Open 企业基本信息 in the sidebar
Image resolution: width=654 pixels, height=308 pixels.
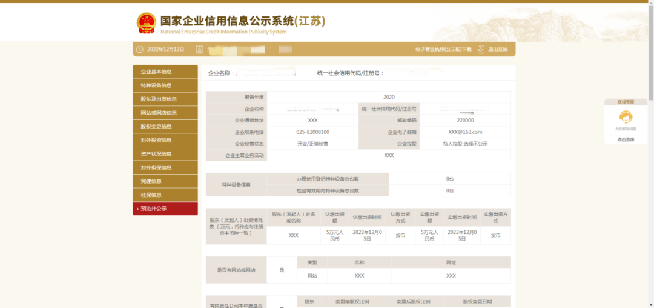[165, 72]
